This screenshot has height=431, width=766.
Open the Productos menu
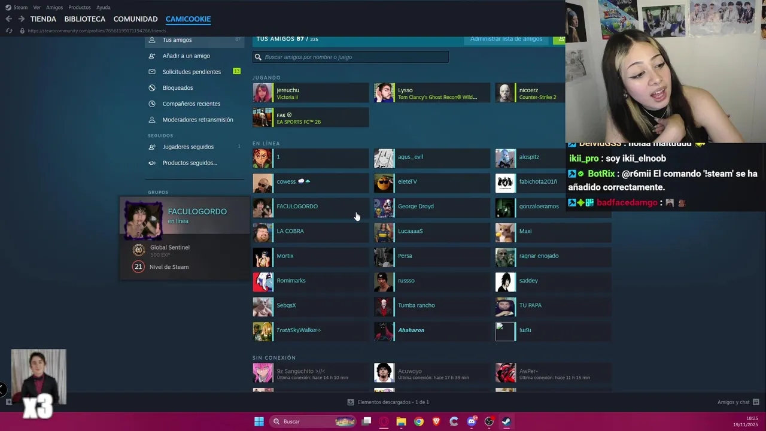(80, 7)
